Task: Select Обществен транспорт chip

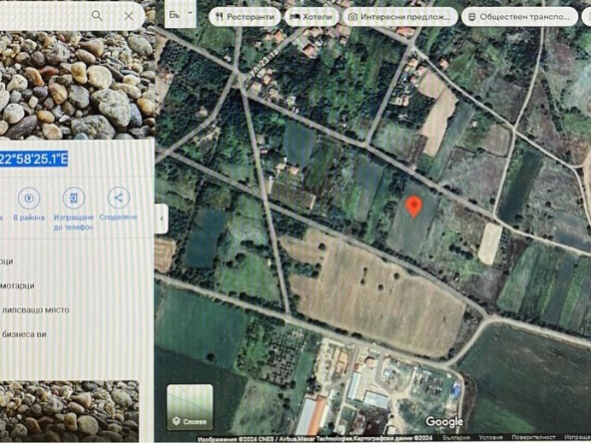Action: [519, 17]
